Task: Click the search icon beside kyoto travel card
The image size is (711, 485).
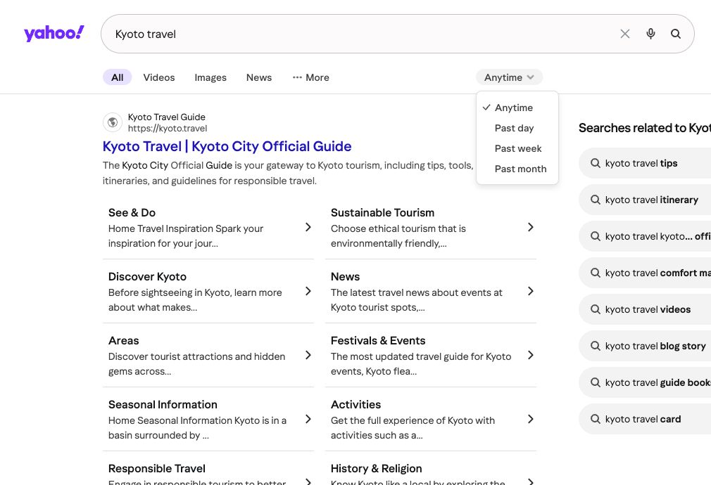Action: pyautogui.click(x=596, y=419)
